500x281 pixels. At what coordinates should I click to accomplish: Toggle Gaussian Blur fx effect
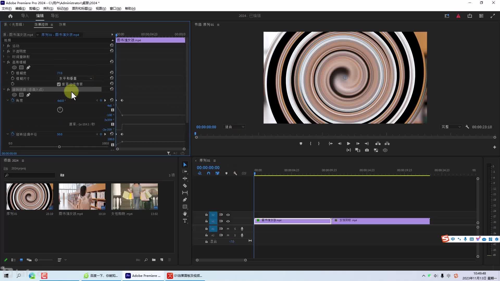coord(8,62)
